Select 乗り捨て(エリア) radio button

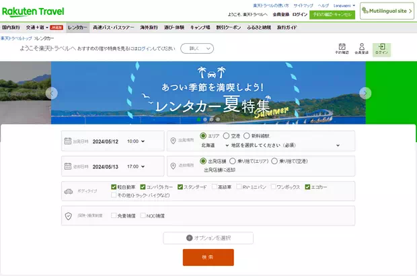tap(233, 161)
